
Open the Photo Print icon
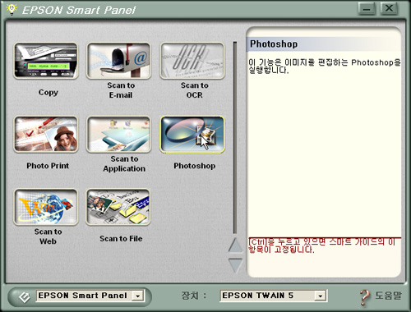click(x=46, y=134)
